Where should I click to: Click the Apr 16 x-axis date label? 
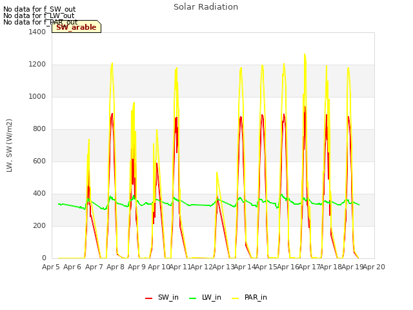[288, 267]
